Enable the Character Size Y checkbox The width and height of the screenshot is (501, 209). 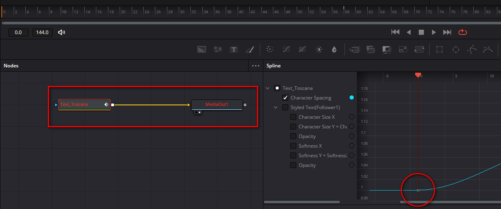293,127
